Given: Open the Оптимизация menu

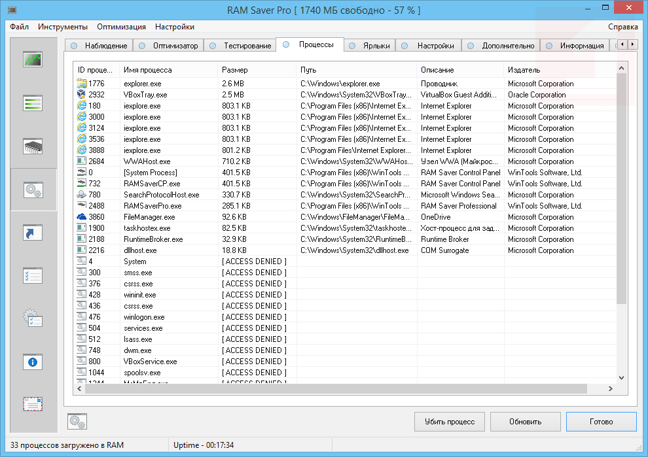Looking at the screenshot, I should 122,27.
